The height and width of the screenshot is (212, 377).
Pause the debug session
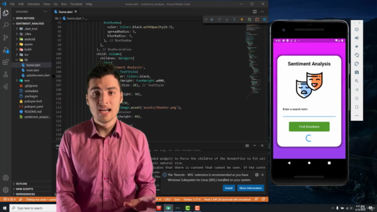coord(212,19)
